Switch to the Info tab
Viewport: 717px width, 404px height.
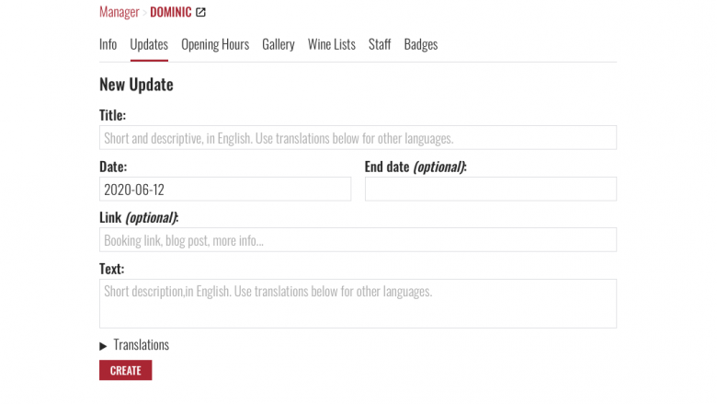click(x=108, y=44)
